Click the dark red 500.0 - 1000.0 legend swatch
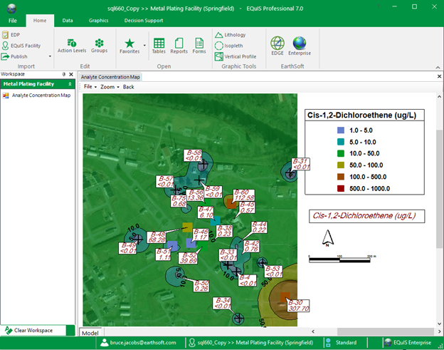This screenshot has width=444, height=350. tap(341, 188)
